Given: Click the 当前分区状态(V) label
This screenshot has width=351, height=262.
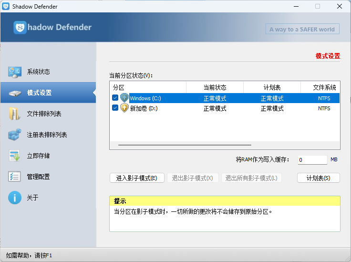Looking at the screenshot, I should coord(131,75).
